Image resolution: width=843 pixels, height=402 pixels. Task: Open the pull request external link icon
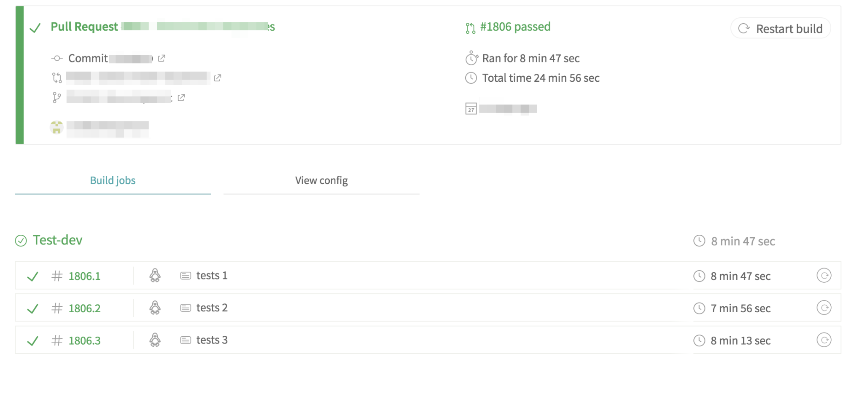218,78
